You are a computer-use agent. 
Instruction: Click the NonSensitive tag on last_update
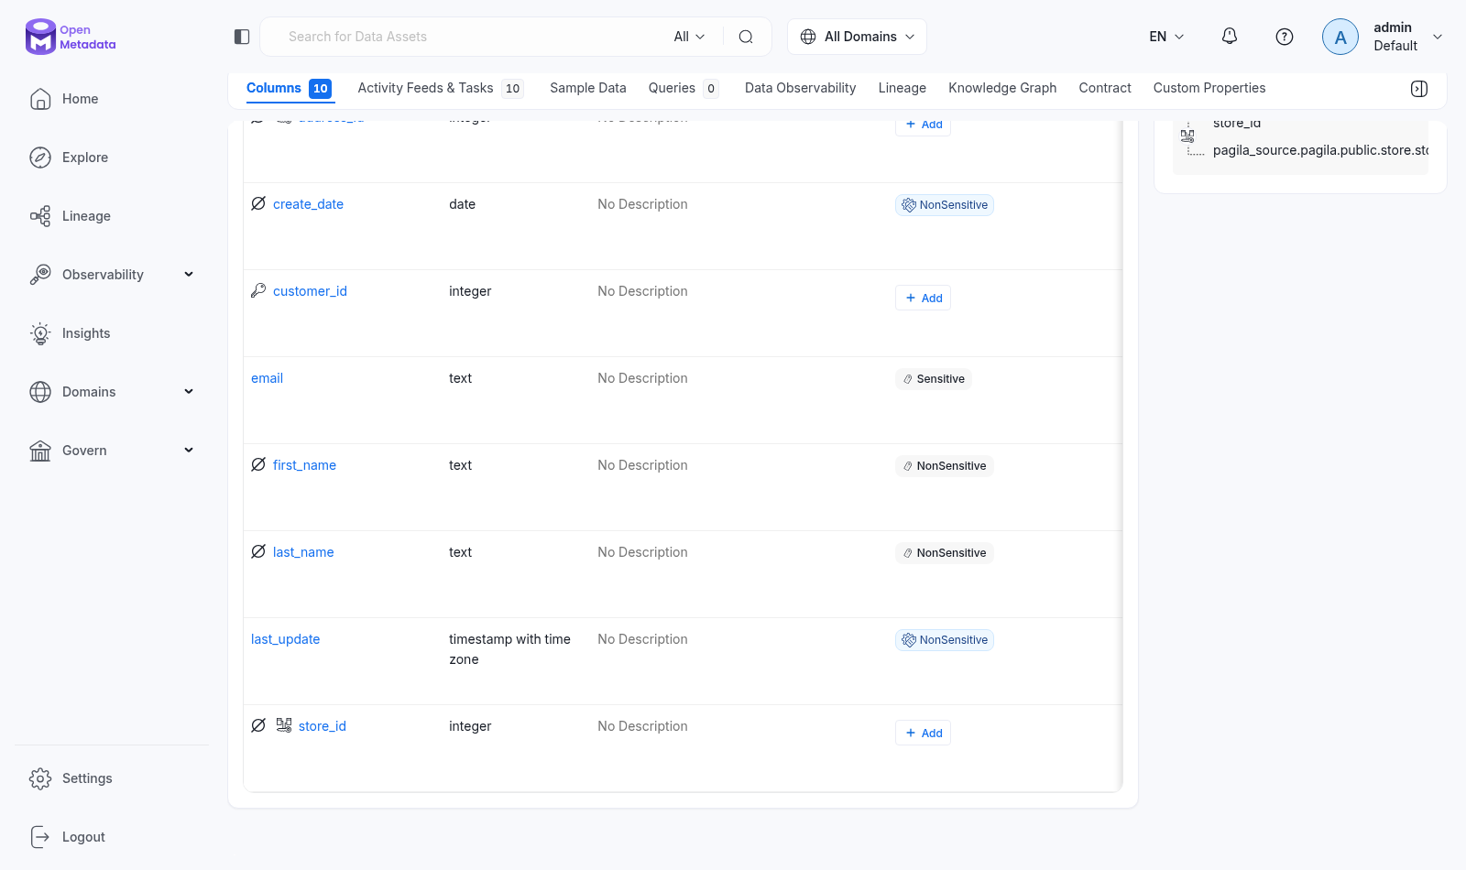pos(945,640)
